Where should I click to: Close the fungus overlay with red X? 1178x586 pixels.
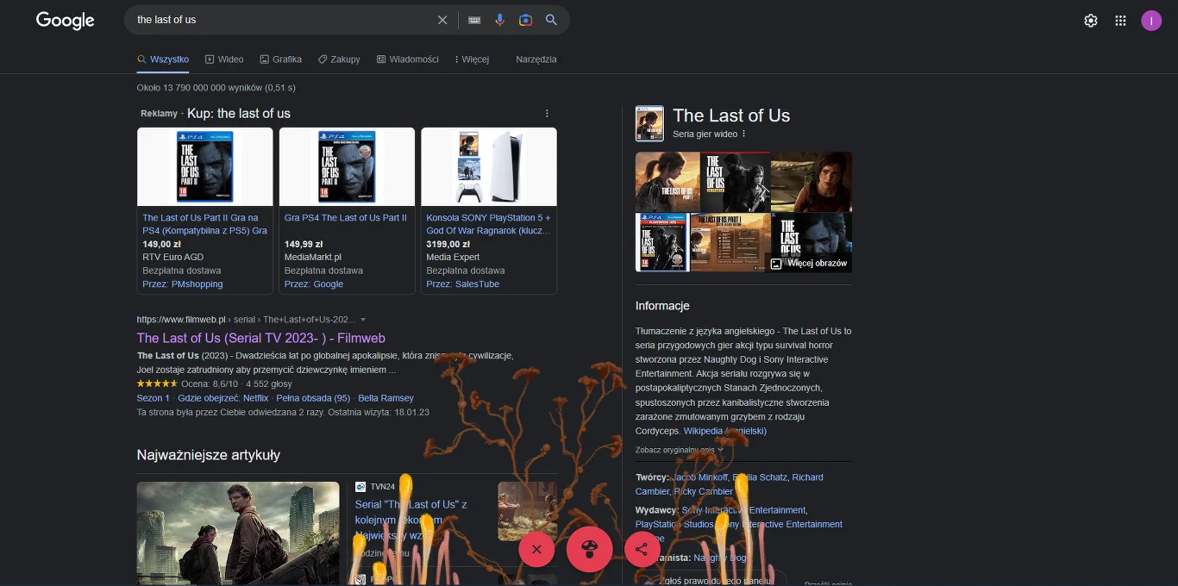[536, 549]
